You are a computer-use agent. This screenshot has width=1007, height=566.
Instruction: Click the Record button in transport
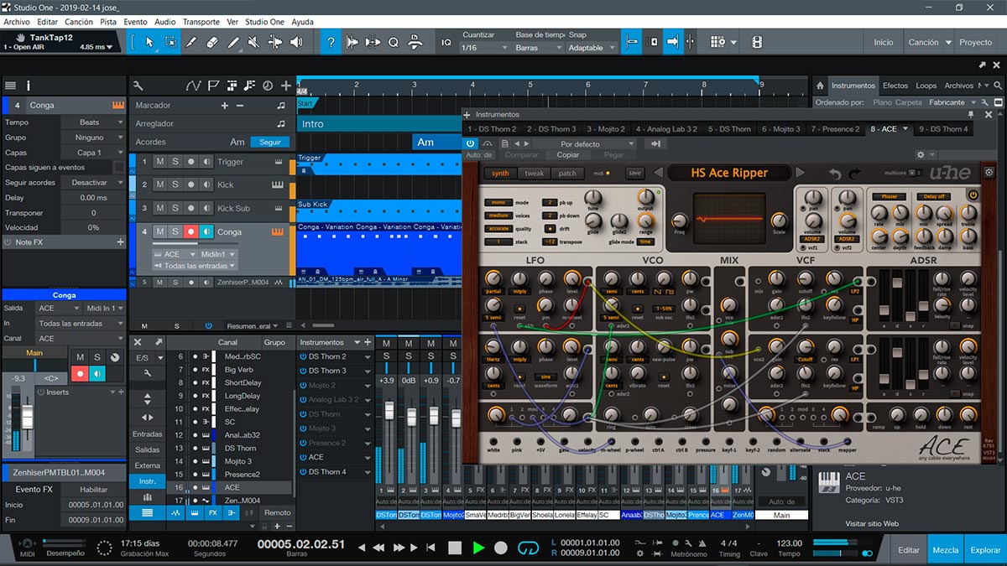(501, 548)
